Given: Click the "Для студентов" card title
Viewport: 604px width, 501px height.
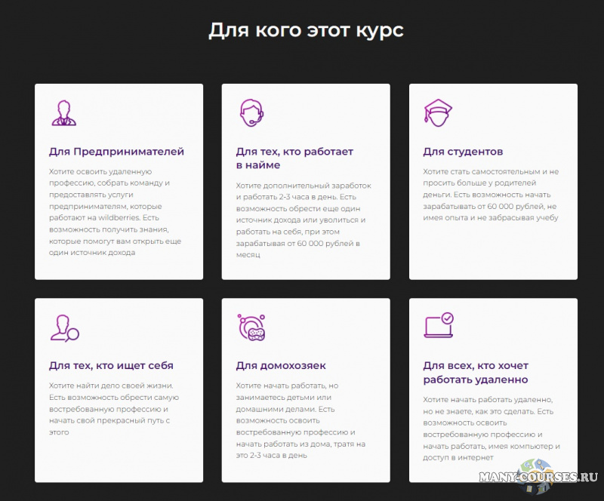Looking at the screenshot, I should (x=463, y=152).
